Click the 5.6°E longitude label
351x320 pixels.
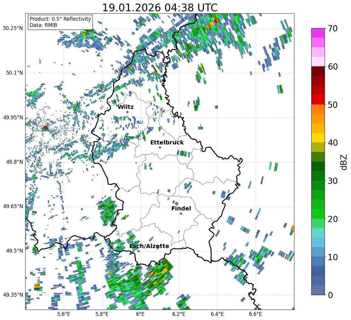point(64,314)
